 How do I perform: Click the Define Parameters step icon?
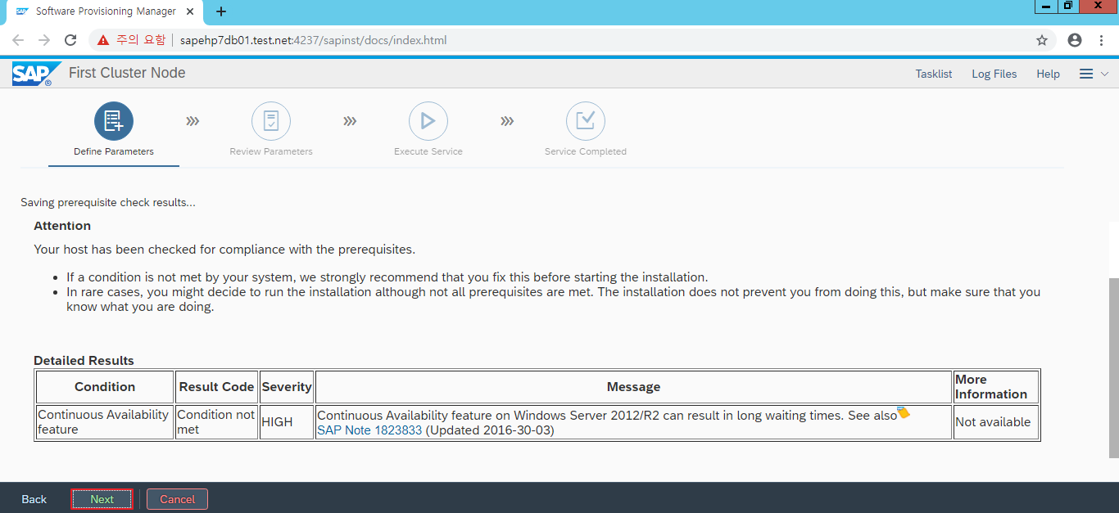click(x=114, y=121)
